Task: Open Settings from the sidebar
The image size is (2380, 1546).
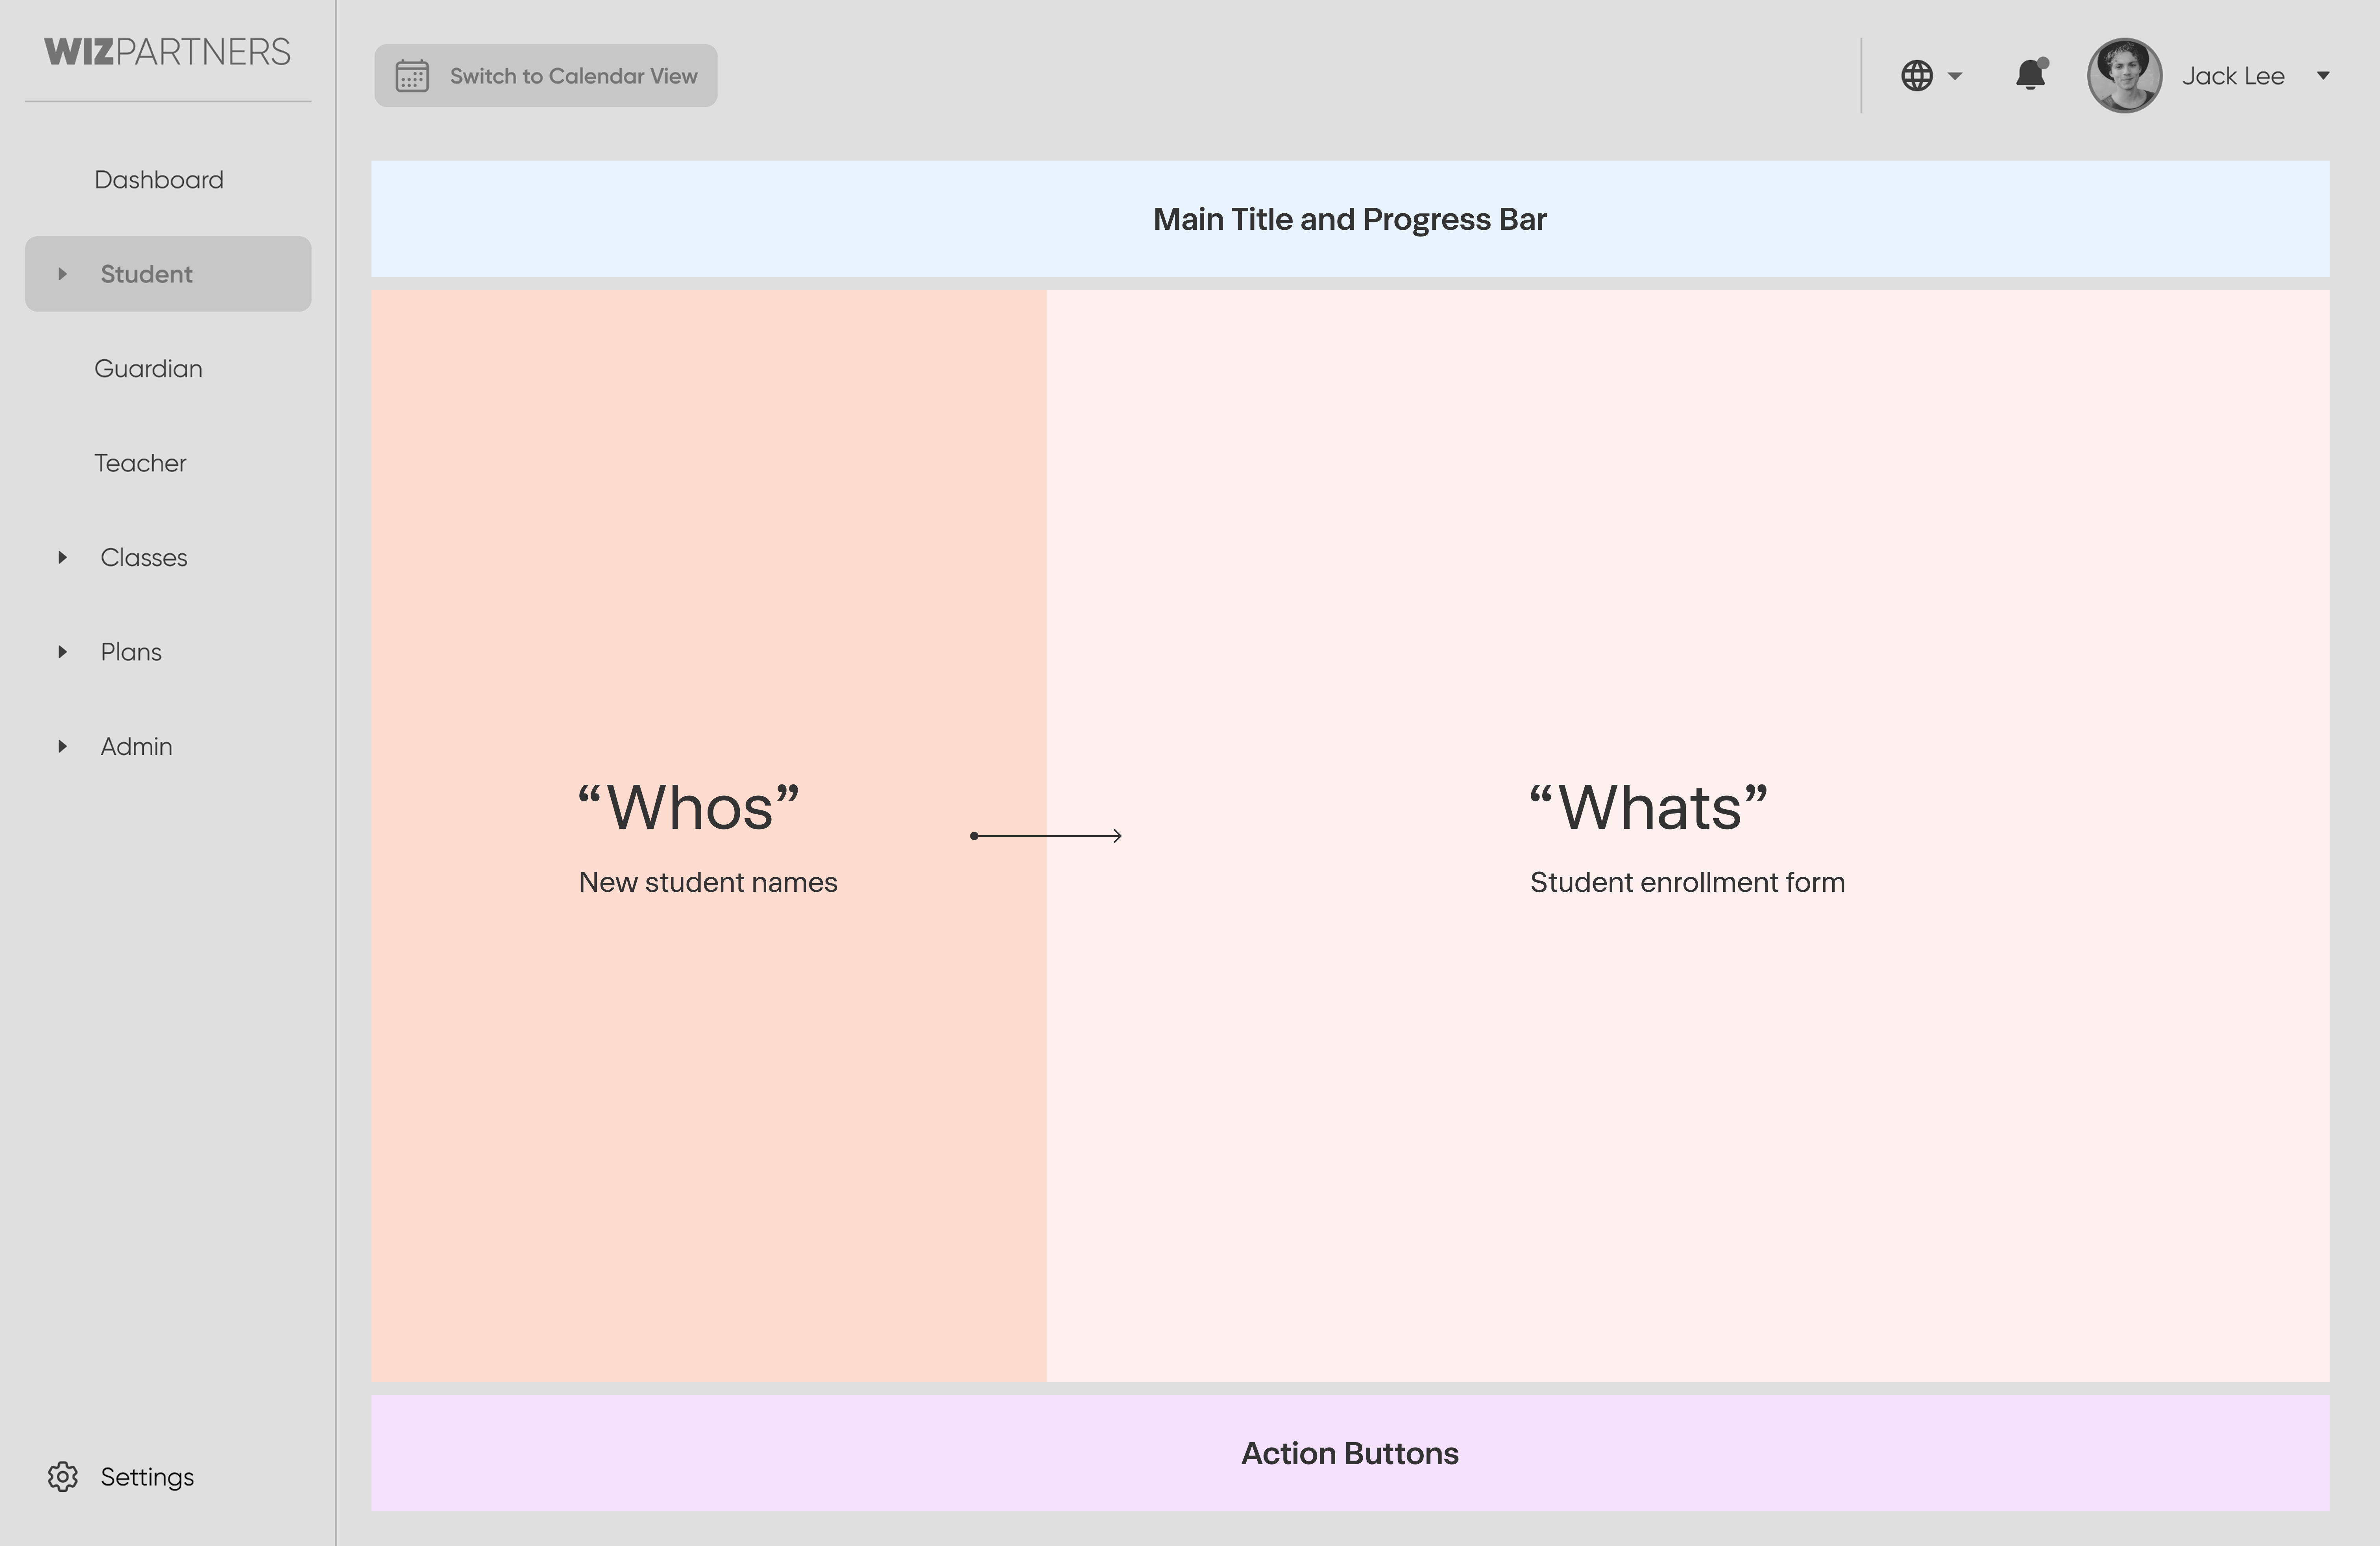Action: pos(147,1477)
